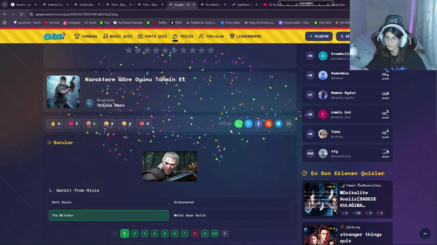The image size is (437, 245).
Task: Open the Photo Quiz menu
Action: [152, 36]
